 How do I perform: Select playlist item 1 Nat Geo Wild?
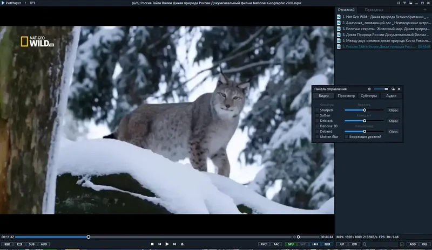[383, 17]
